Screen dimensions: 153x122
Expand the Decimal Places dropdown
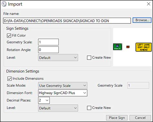(44, 100)
